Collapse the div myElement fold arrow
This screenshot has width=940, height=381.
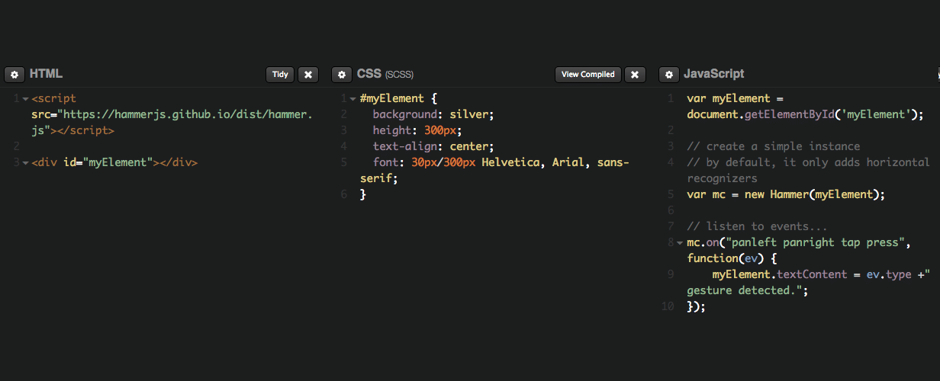[x=26, y=163]
